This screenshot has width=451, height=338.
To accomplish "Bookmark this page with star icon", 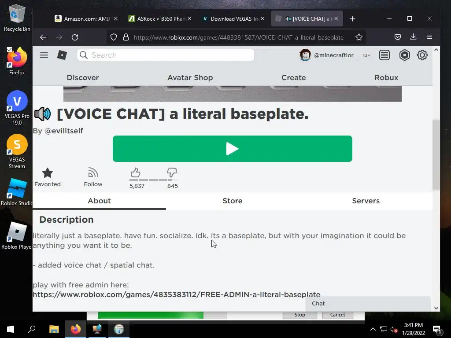I will click(x=359, y=37).
